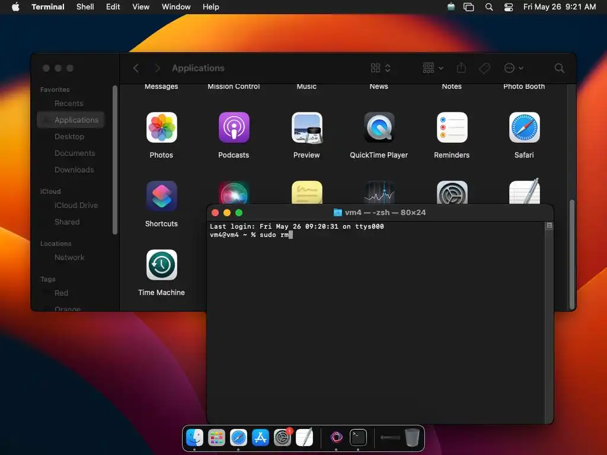This screenshot has width=607, height=455.
Task: Open the Help menu
Action: (x=211, y=7)
